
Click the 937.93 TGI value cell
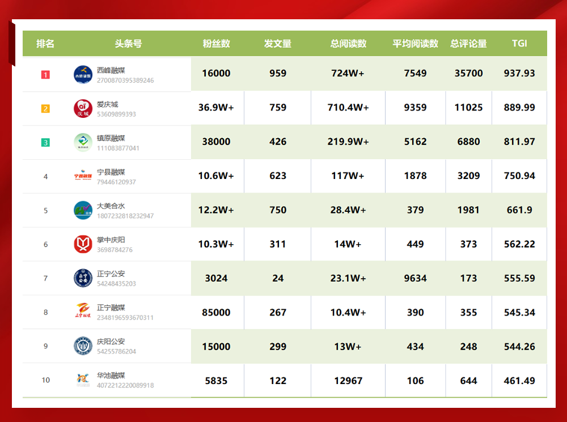(x=519, y=74)
